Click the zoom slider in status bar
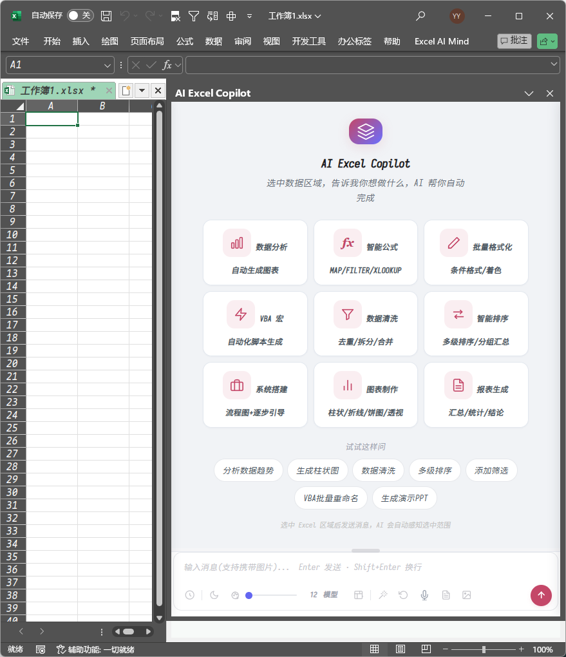This screenshot has height=657, width=566. [x=484, y=649]
